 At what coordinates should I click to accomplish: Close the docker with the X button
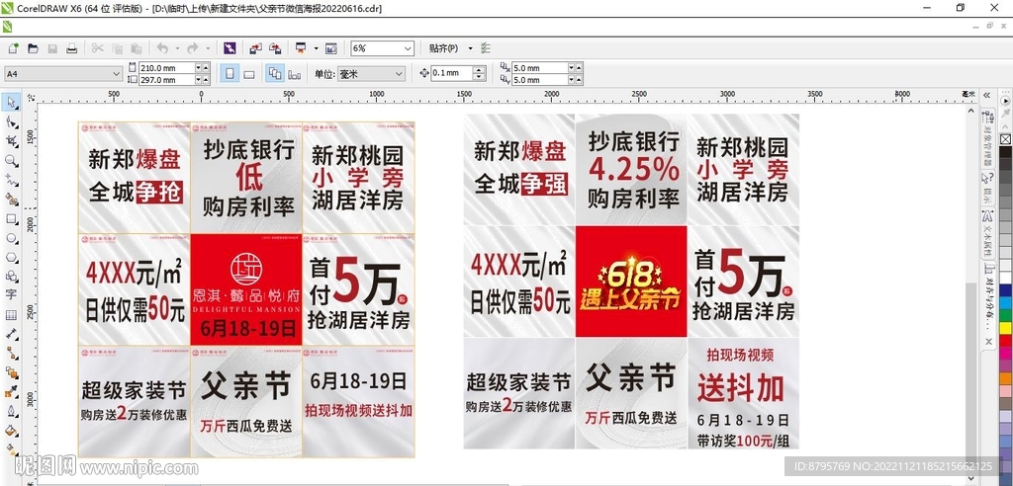tap(988, 342)
